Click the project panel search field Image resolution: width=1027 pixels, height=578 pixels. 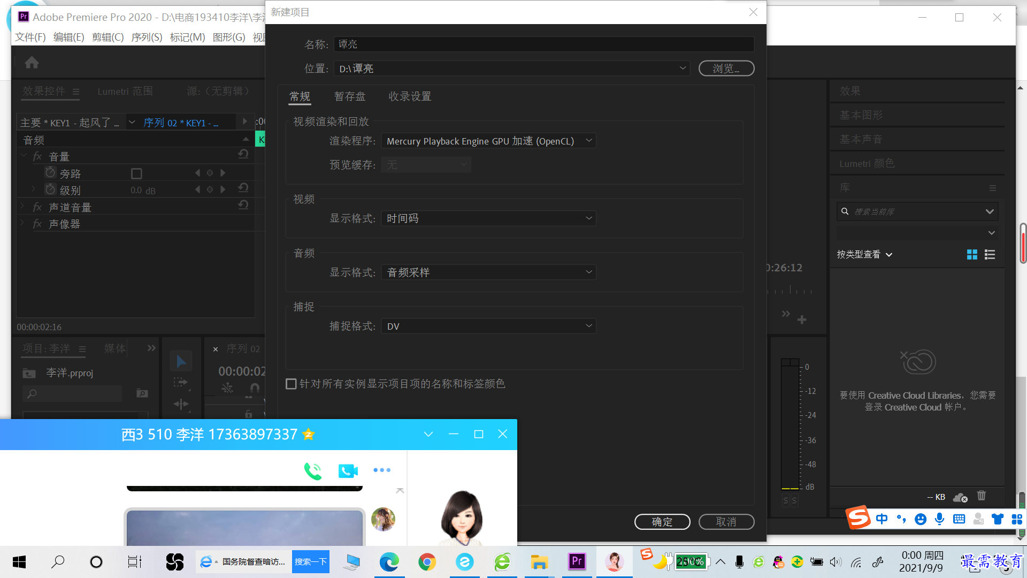click(x=73, y=393)
